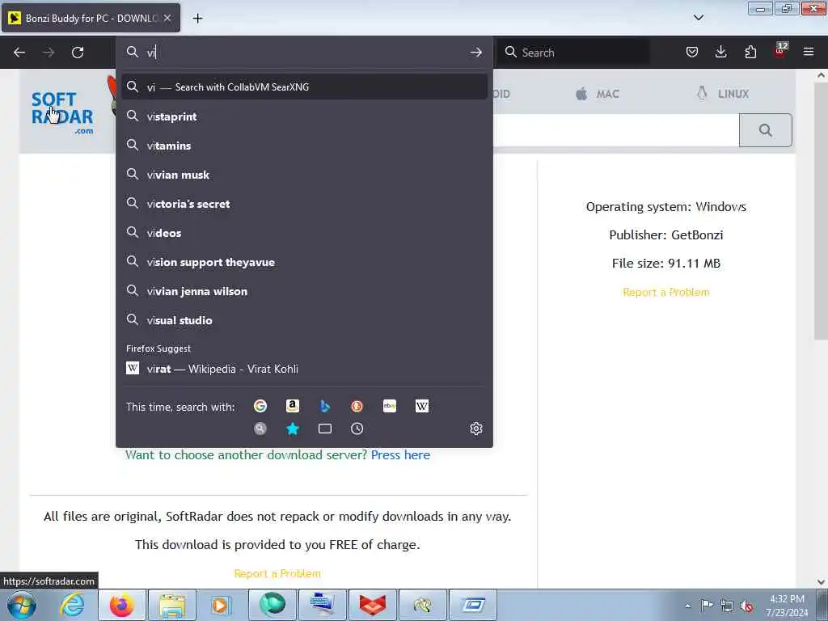Select the vitamins suggestion
The image size is (828, 621).
[x=304, y=146]
